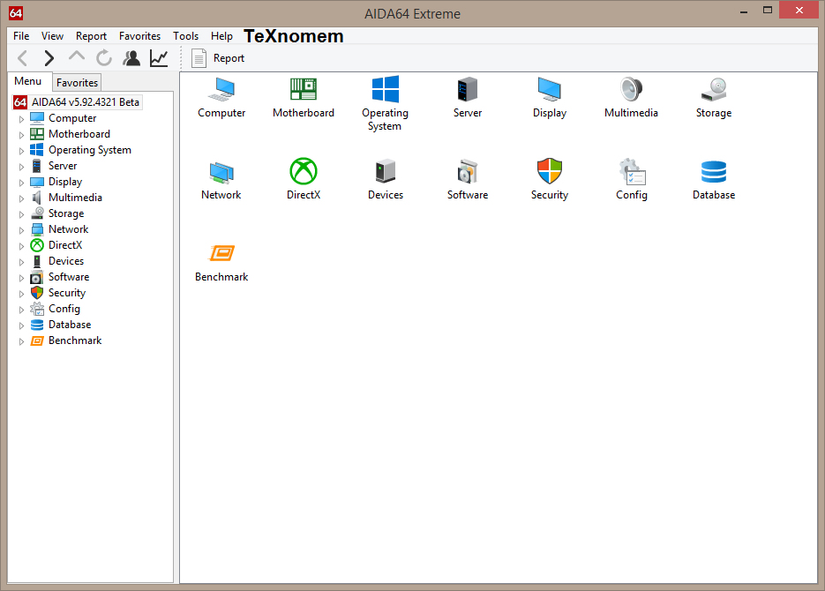Open the DirectX icon in main pane

pos(304,171)
